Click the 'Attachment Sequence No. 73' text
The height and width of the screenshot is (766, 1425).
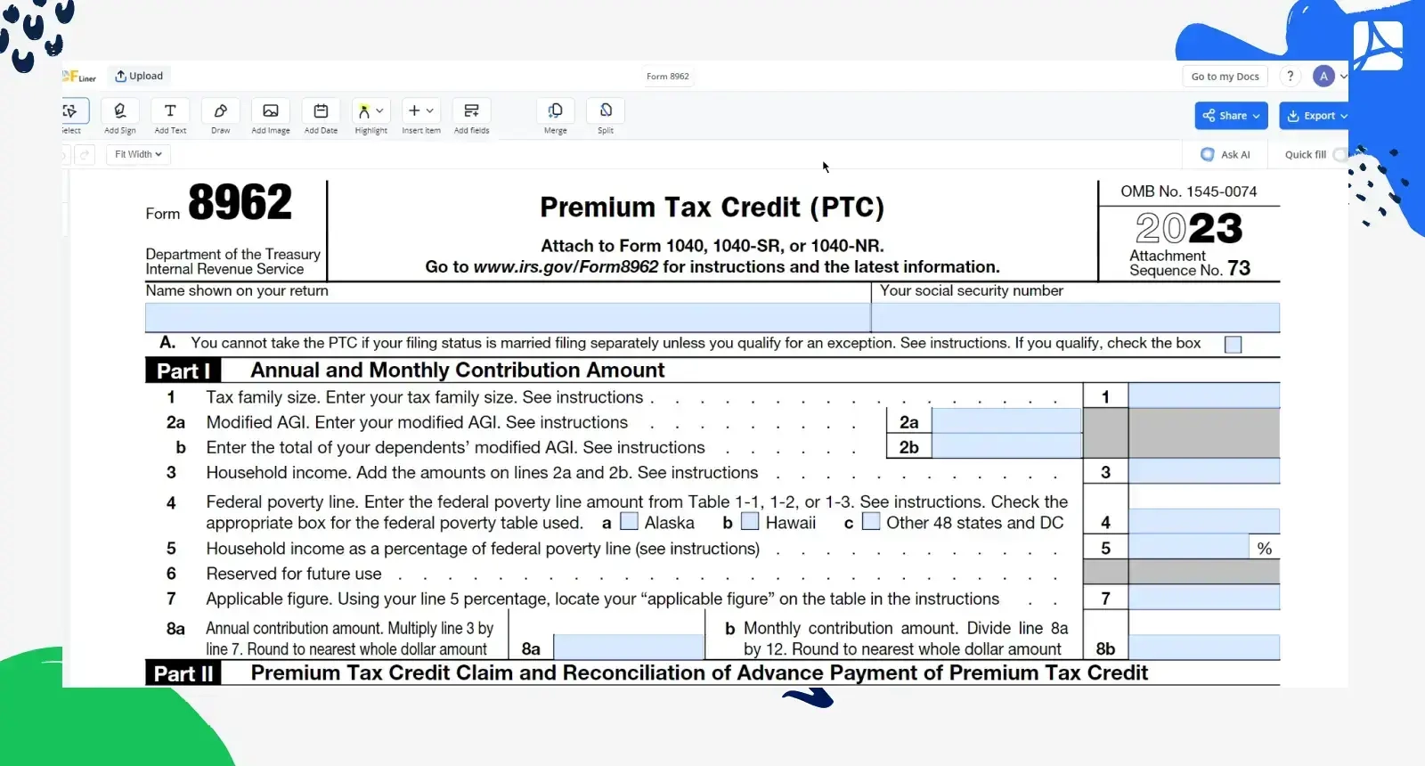coord(1190,263)
